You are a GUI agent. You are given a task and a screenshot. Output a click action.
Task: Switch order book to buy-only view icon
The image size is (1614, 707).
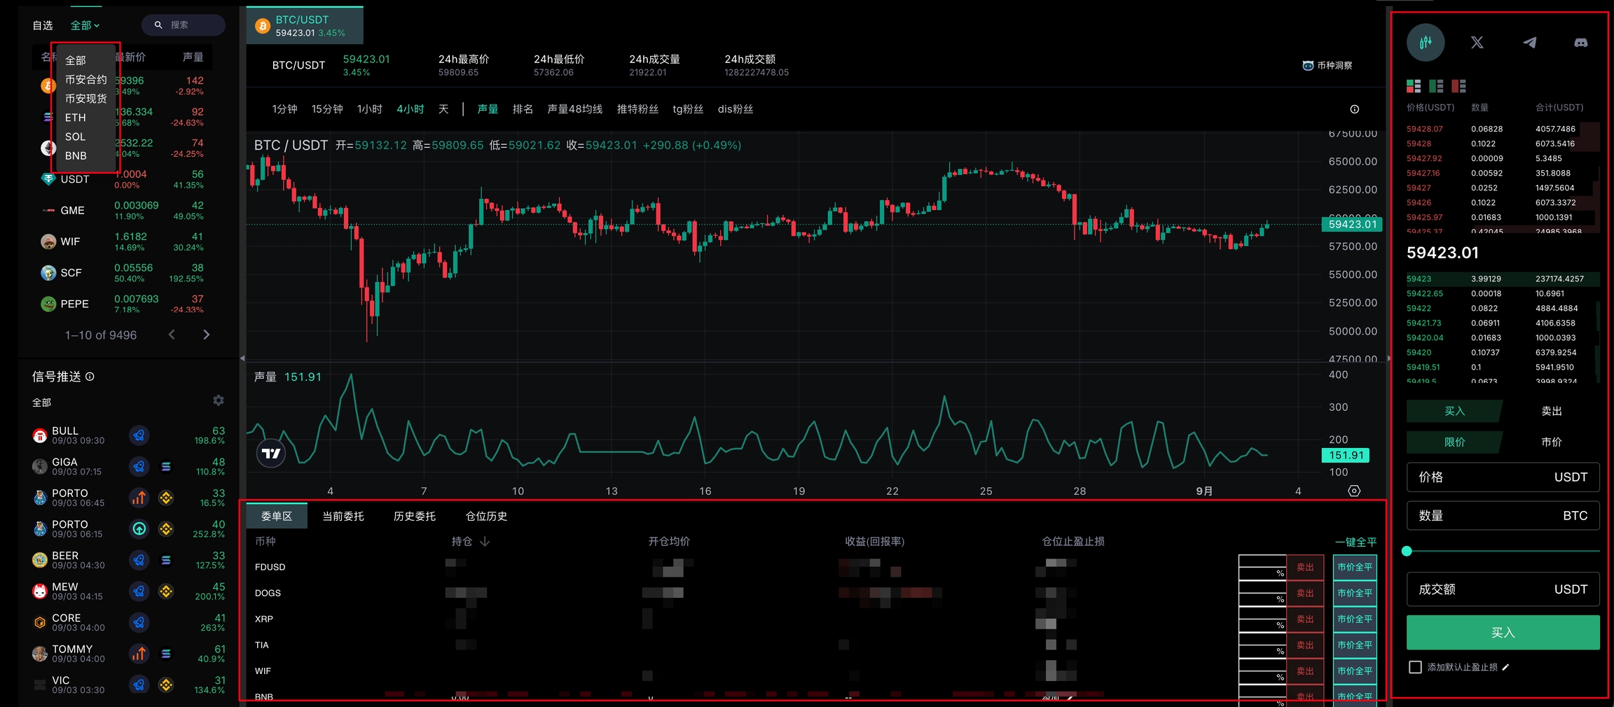[x=1436, y=86]
